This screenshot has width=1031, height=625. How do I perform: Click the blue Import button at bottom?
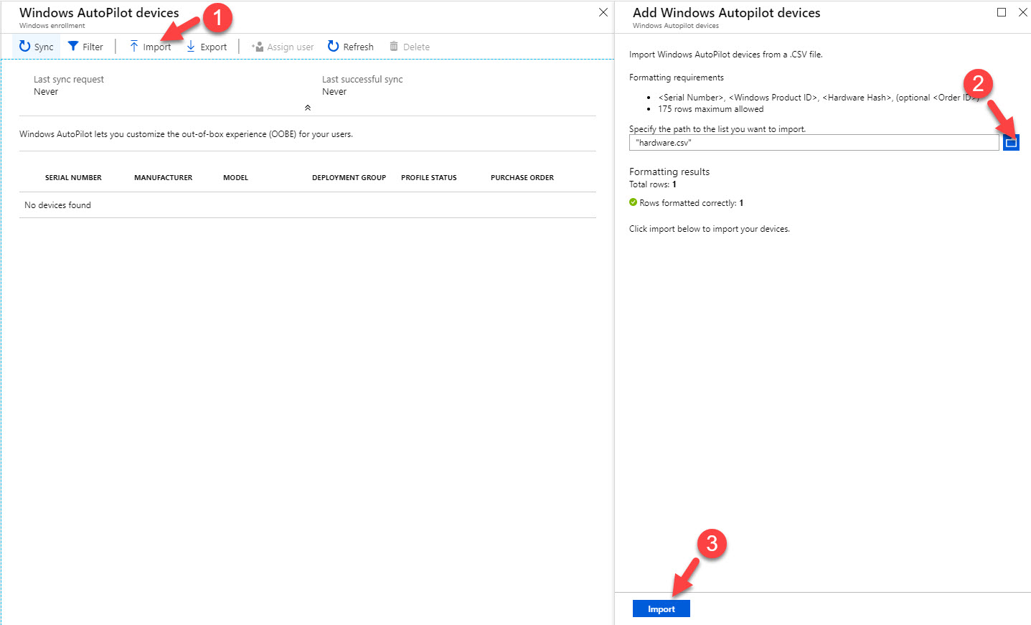pyautogui.click(x=662, y=608)
